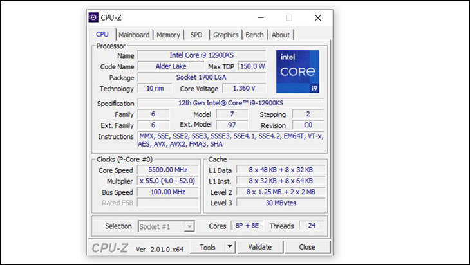Click the Model value 7
This screenshot has height=265, width=470.
(x=232, y=114)
